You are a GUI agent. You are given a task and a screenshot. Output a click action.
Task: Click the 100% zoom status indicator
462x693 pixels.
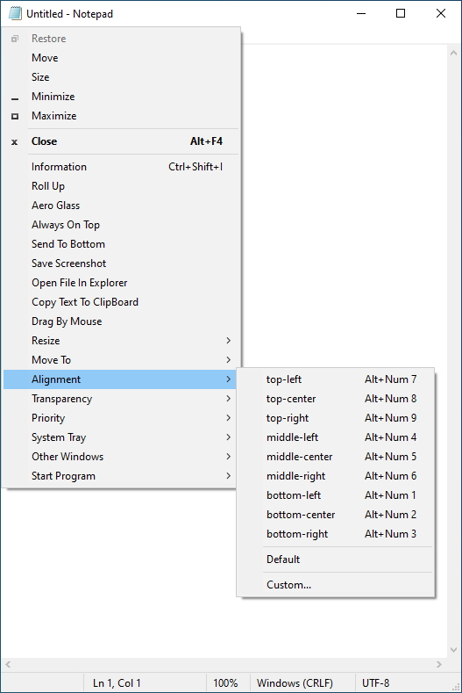coord(226,682)
